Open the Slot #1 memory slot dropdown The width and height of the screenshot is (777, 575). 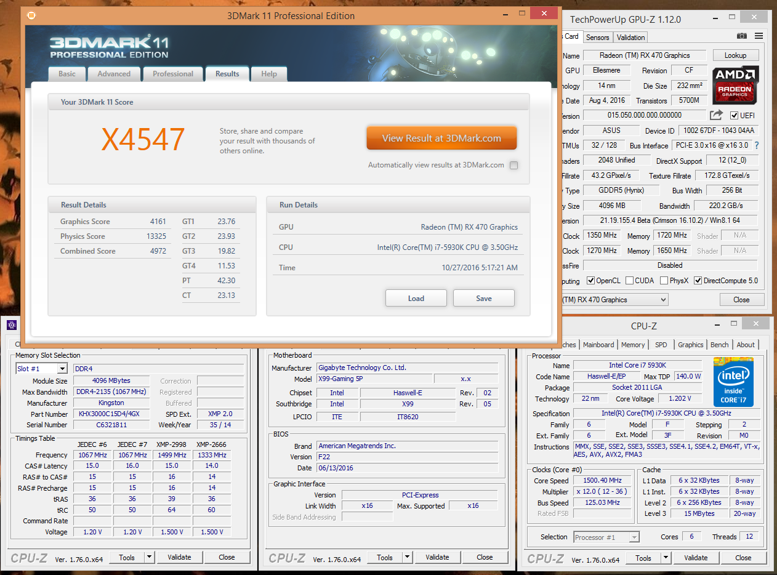(x=62, y=368)
